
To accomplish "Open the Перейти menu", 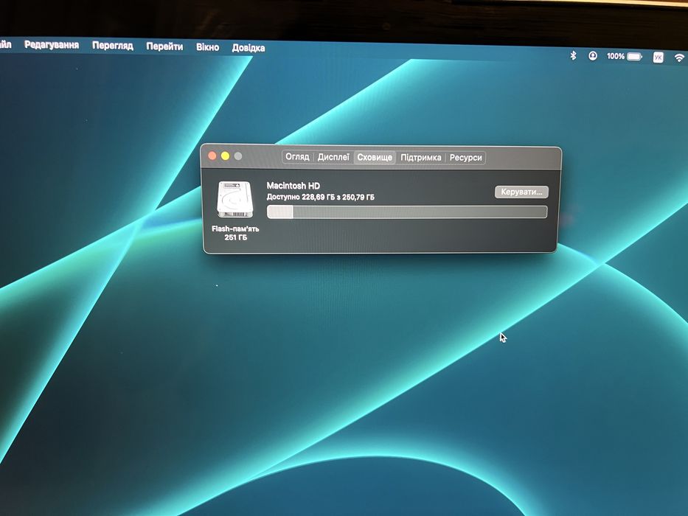I will point(164,46).
